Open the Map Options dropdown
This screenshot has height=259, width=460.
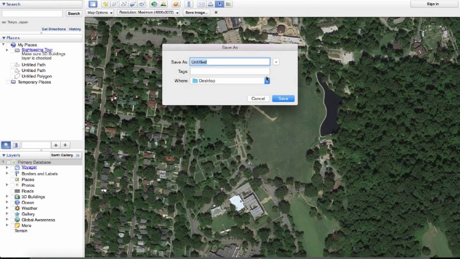point(100,12)
